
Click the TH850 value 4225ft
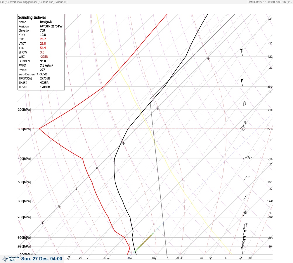[44, 83]
